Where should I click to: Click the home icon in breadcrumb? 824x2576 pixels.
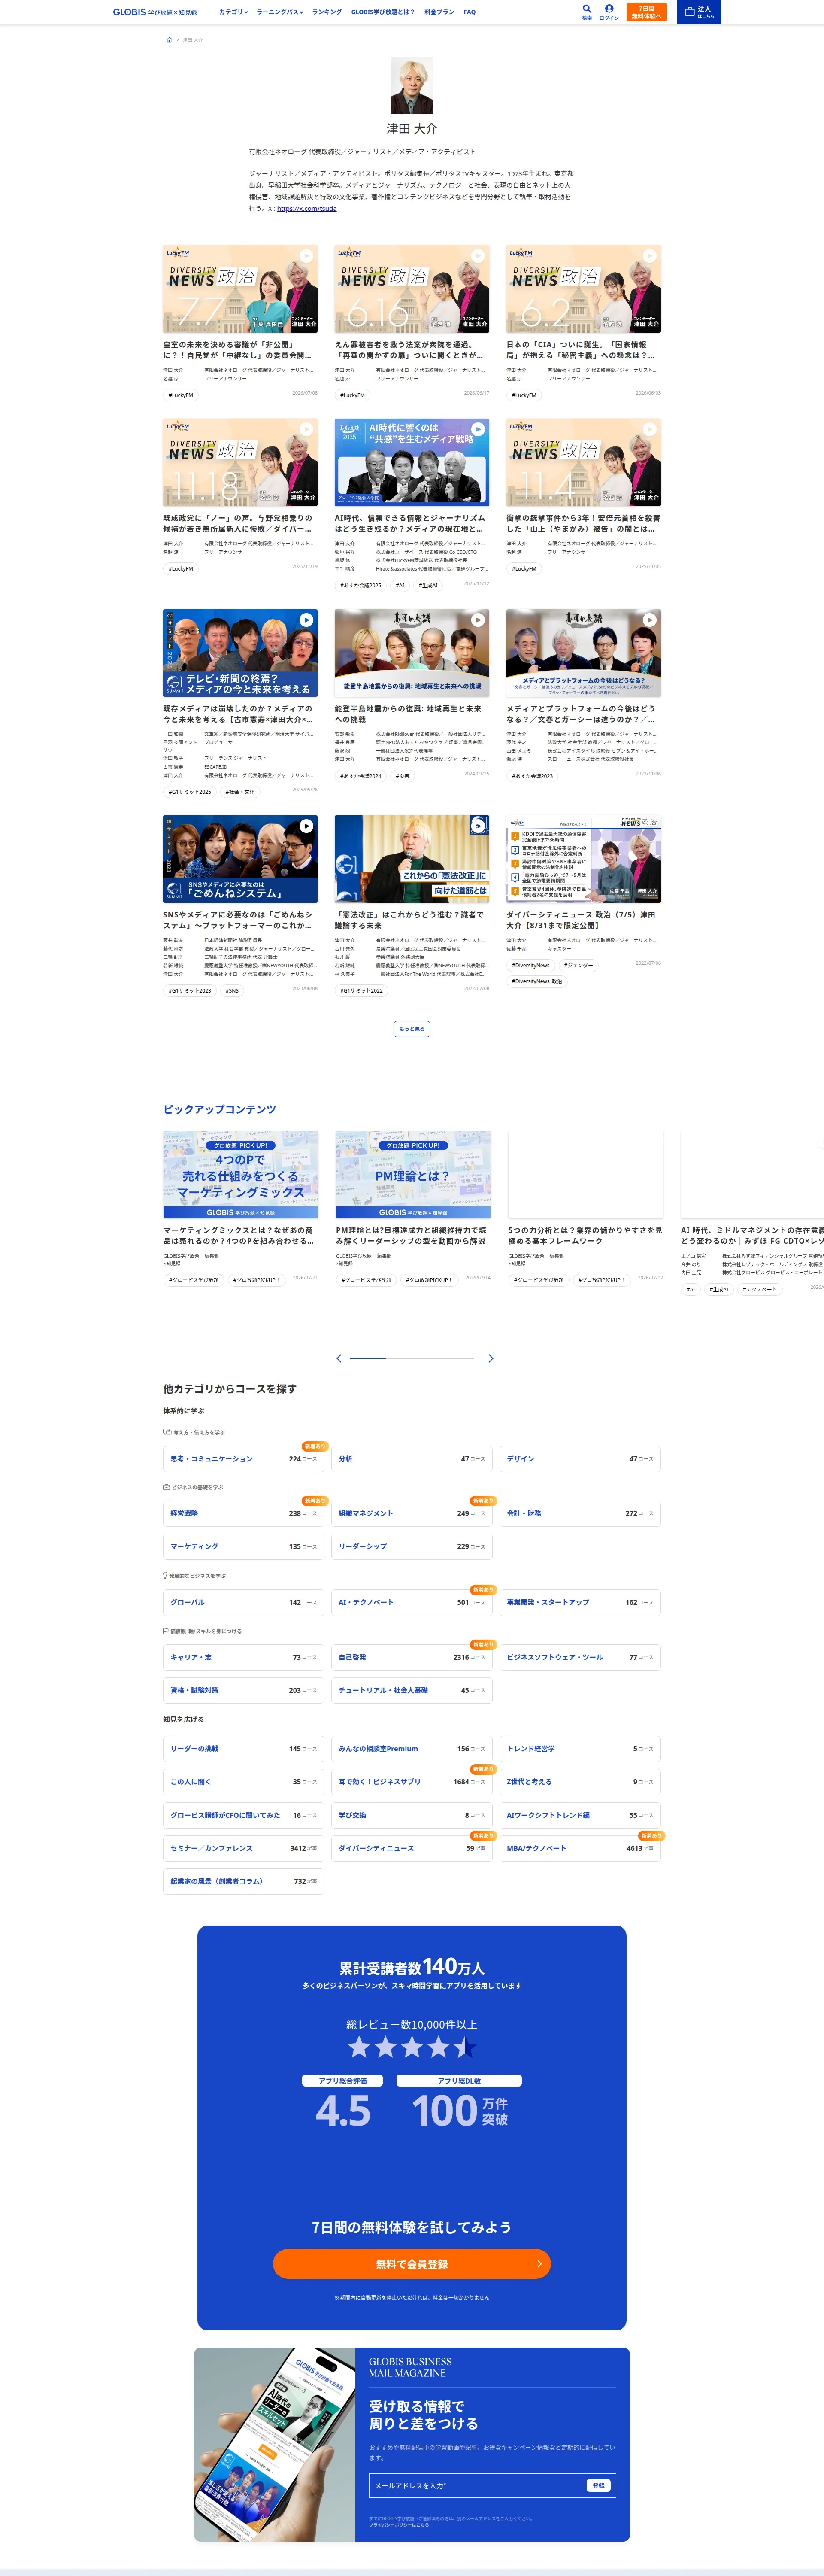click(x=169, y=40)
